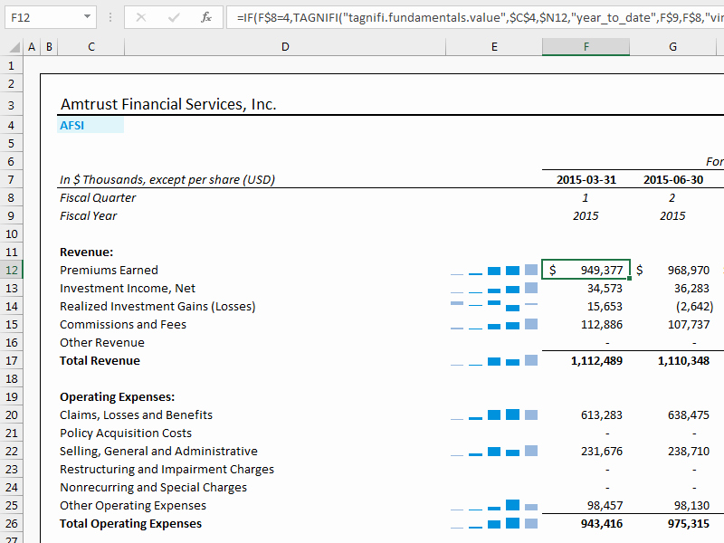Viewport: 724px width, 543px height.
Task: Select column F header
Action: [586, 47]
